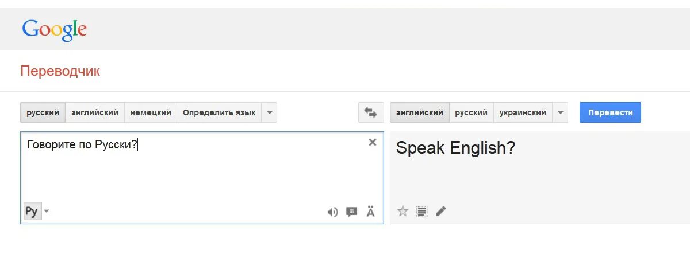Toggle the Ру keyboard input button

click(32, 212)
